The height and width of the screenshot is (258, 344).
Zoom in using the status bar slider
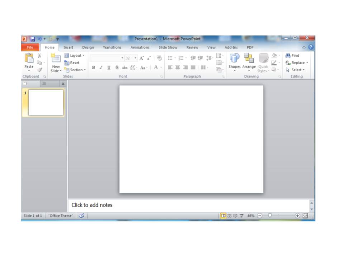(297, 216)
